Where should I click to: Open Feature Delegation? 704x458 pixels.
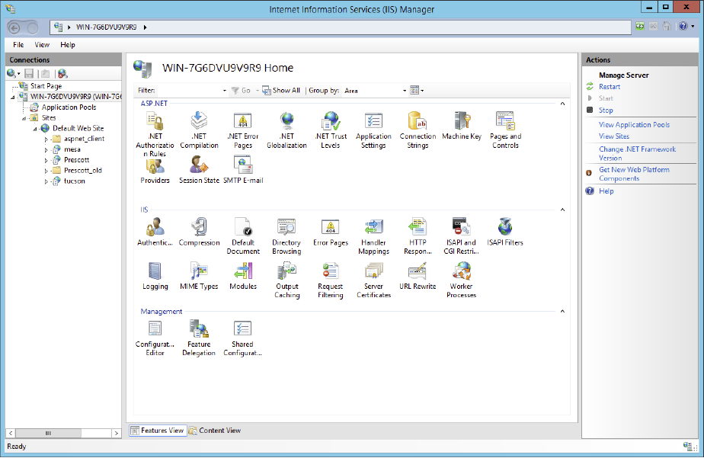199,338
